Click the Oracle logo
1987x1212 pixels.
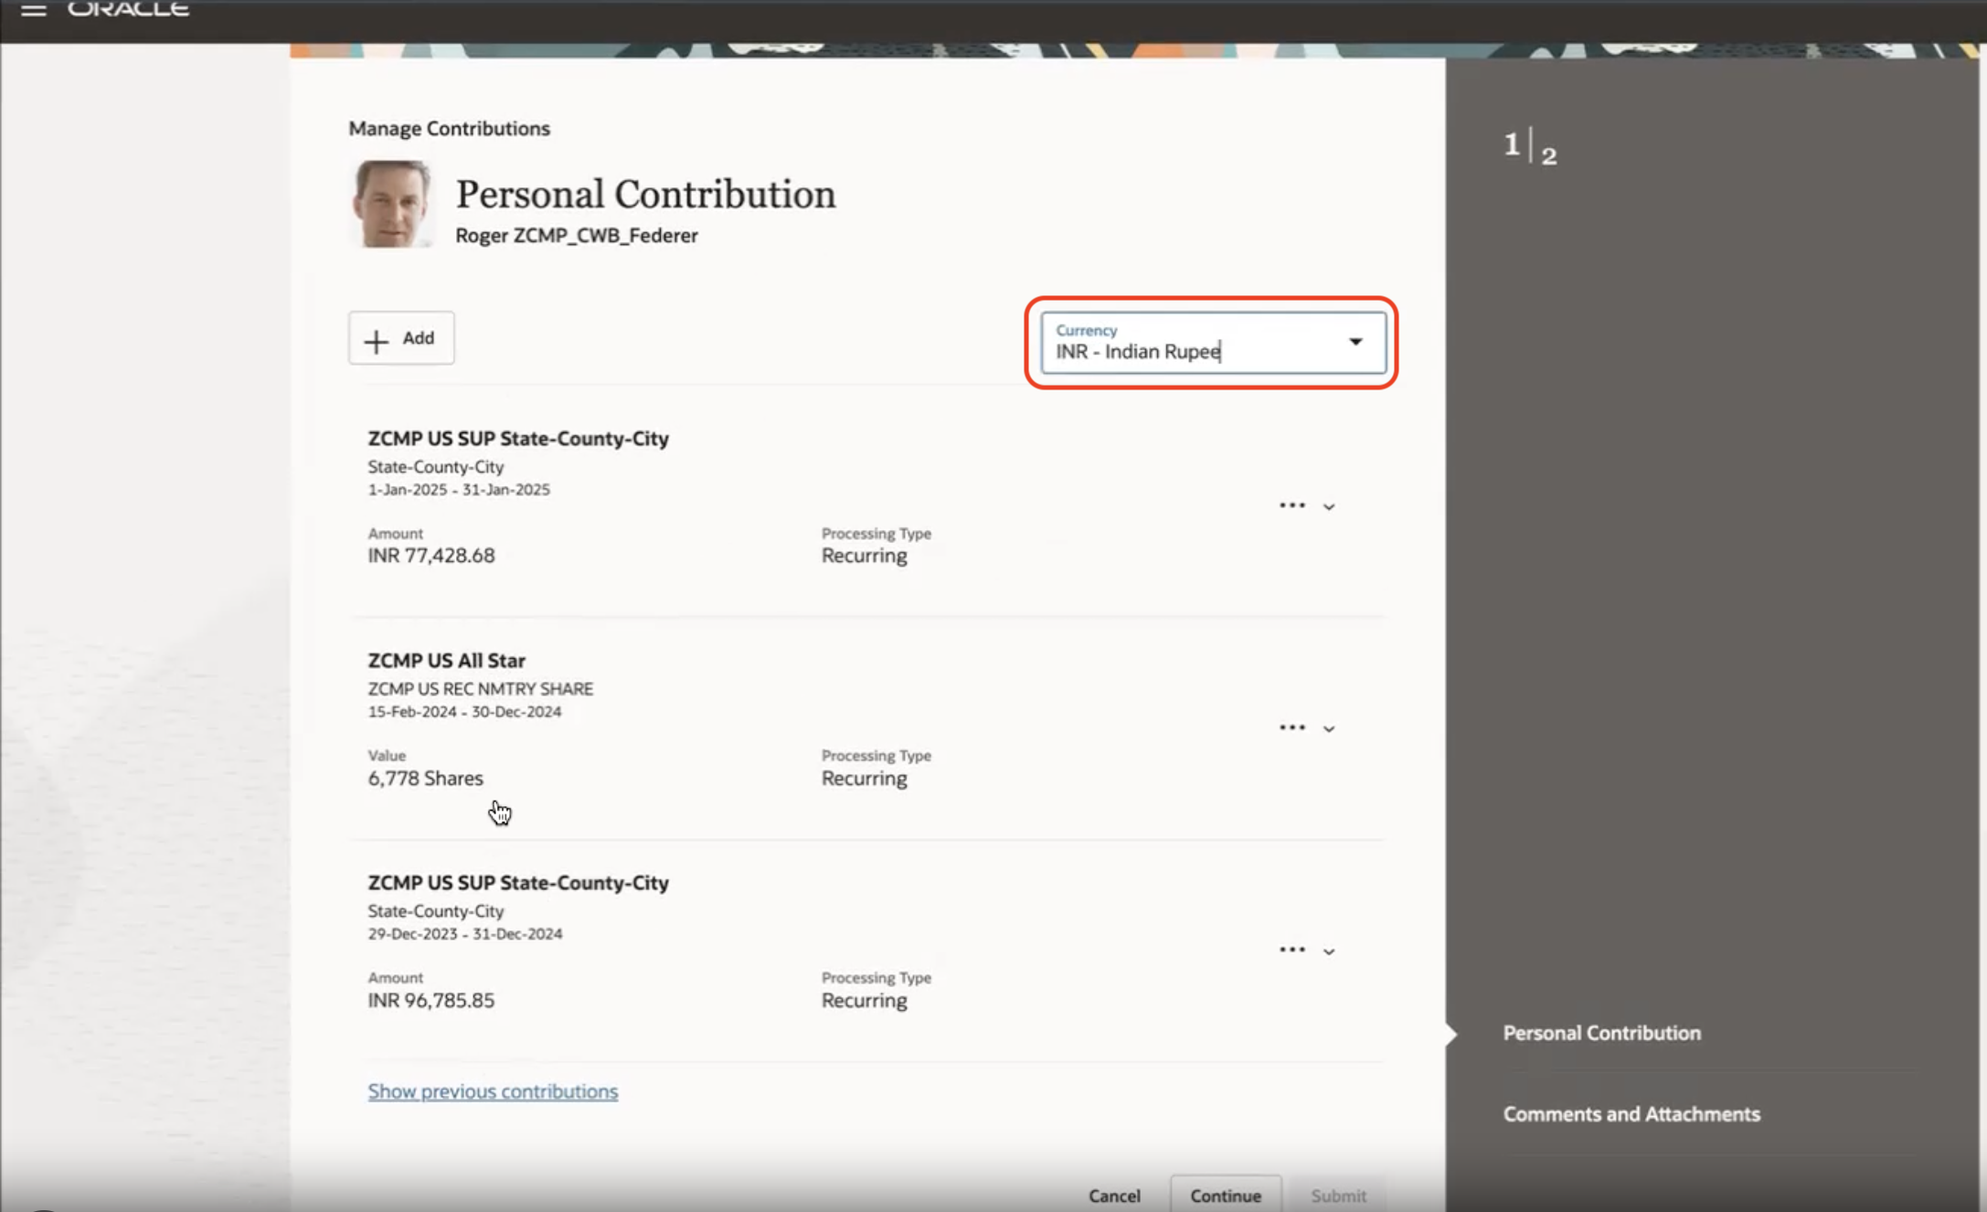[x=128, y=9]
